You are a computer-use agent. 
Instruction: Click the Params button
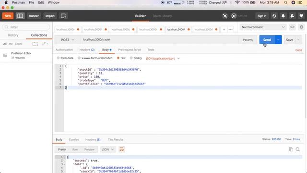pos(248,39)
